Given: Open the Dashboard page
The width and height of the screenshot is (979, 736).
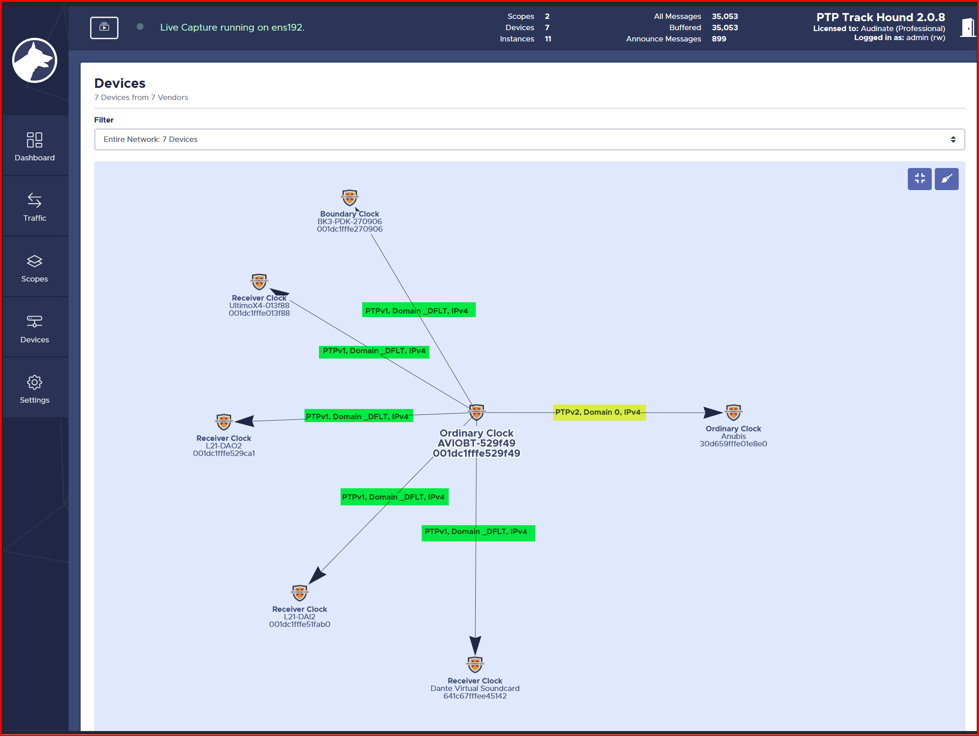Looking at the screenshot, I should pos(35,146).
